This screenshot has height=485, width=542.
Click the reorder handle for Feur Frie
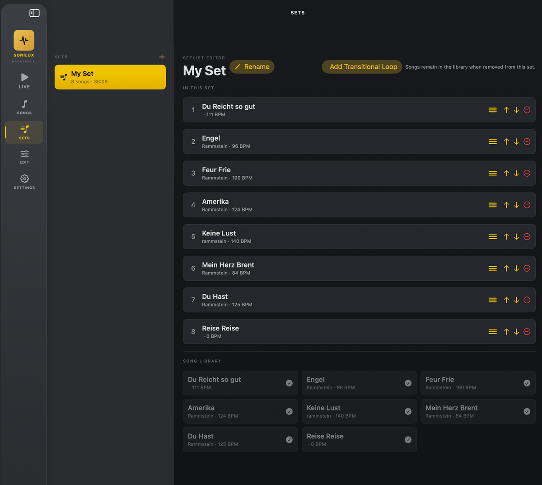(x=493, y=173)
